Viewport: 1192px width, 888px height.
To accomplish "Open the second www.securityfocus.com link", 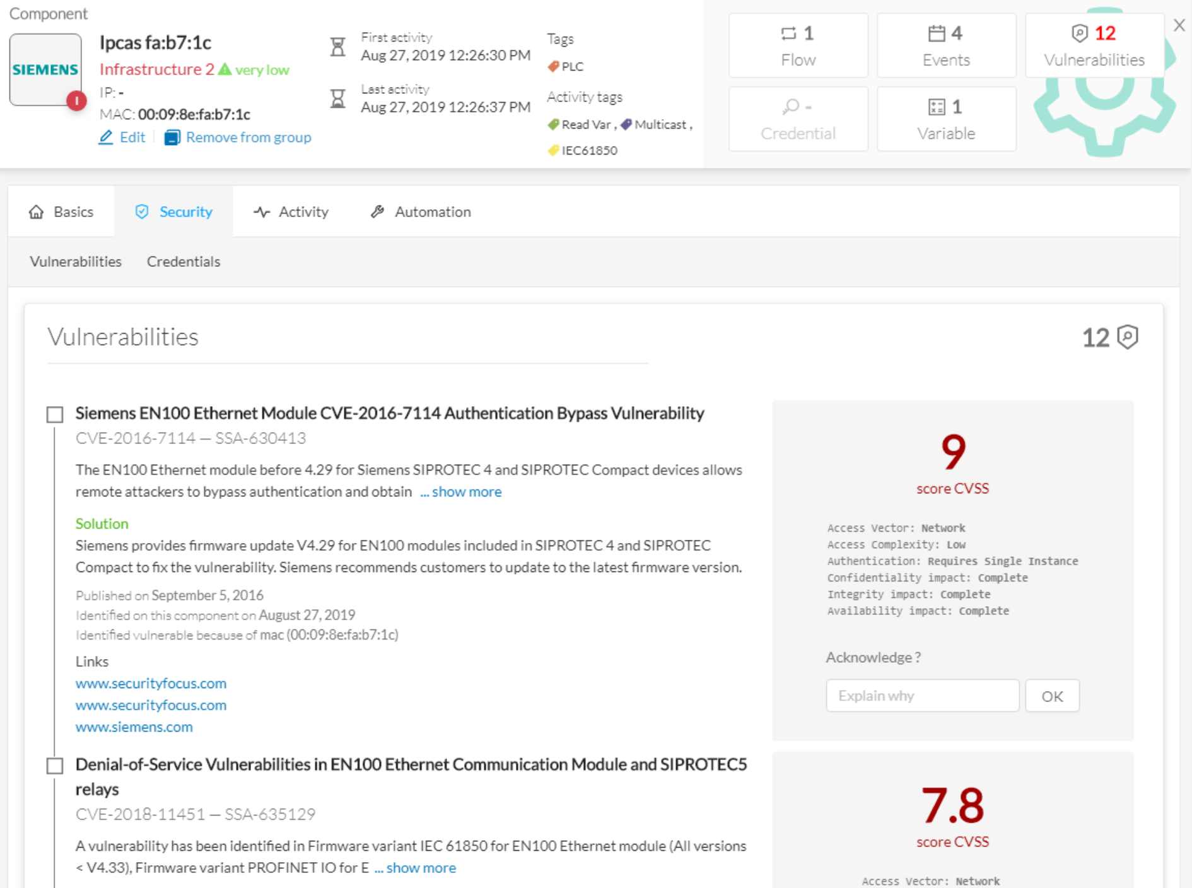I will tap(151, 705).
